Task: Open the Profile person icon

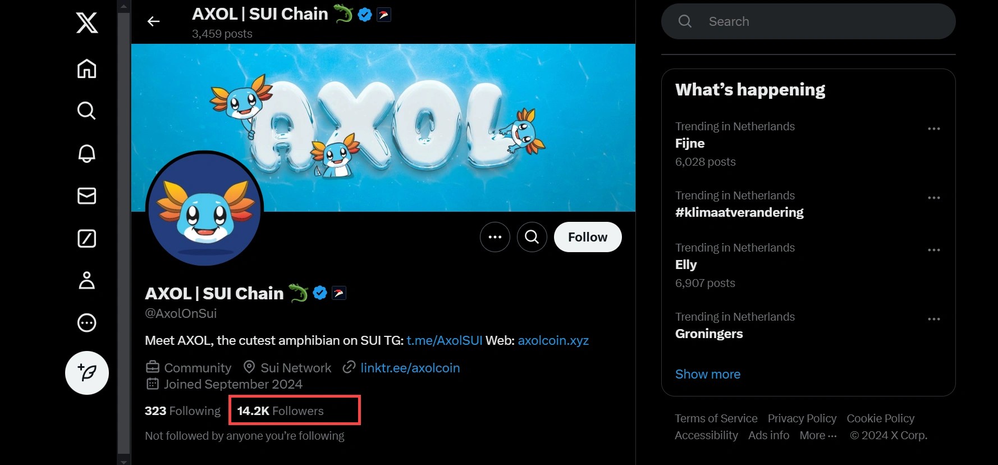Action: click(86, 280)
